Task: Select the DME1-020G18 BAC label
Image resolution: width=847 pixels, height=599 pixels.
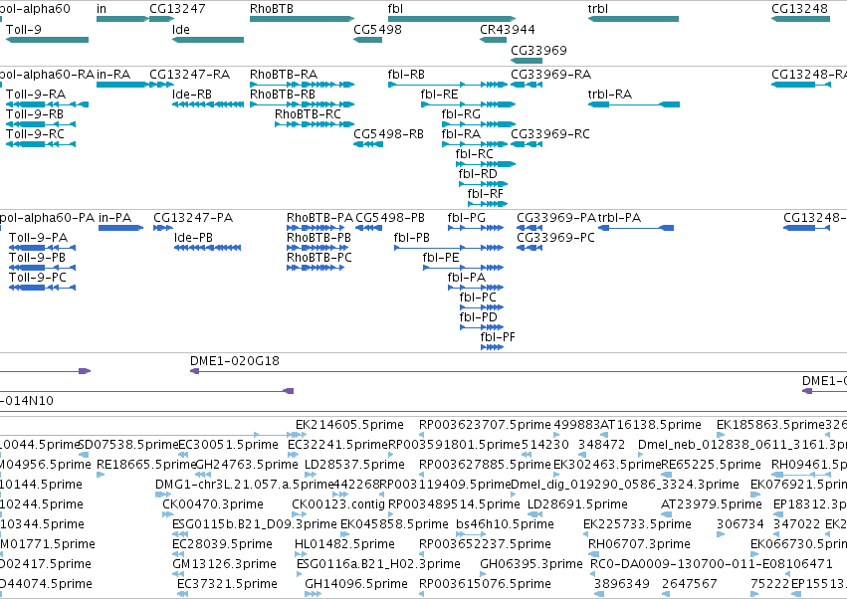Action: tap(235, 361)
